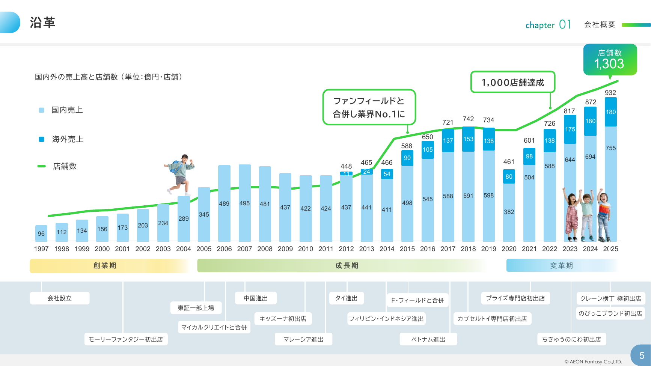Click the 2024 axis year label
This screenshot has width=651, height=366.
click(x=590, y=249)
